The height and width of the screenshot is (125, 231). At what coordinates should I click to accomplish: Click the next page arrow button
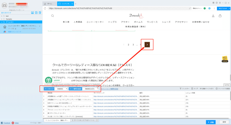[x=147, y=45]
